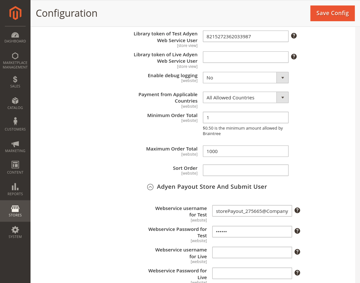The width and height of the screenshot is (360, 283).
Task: Click the Magento logo icon
Action: pyautogui.click(x=15, y=13)
